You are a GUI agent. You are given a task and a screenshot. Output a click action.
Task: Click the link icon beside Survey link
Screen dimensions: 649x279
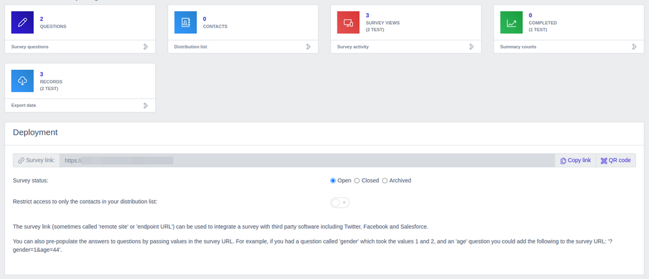point(22,161)
